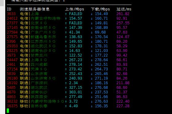
Task: Click the 电信 label for ID 24012
Action: (24, 18)
